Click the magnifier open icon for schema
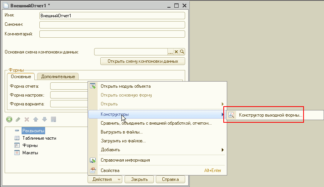The width and height of the screenshot is (324, 187). click(x=182, y=52)
